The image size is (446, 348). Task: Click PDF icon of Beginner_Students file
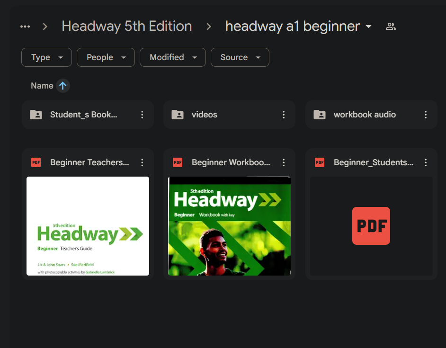[320, 162]
